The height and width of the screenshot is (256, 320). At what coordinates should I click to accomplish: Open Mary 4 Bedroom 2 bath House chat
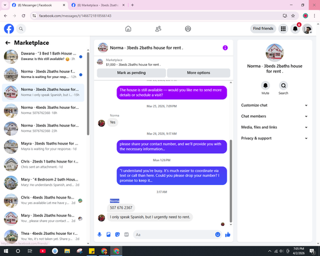[x=44, y=182]
